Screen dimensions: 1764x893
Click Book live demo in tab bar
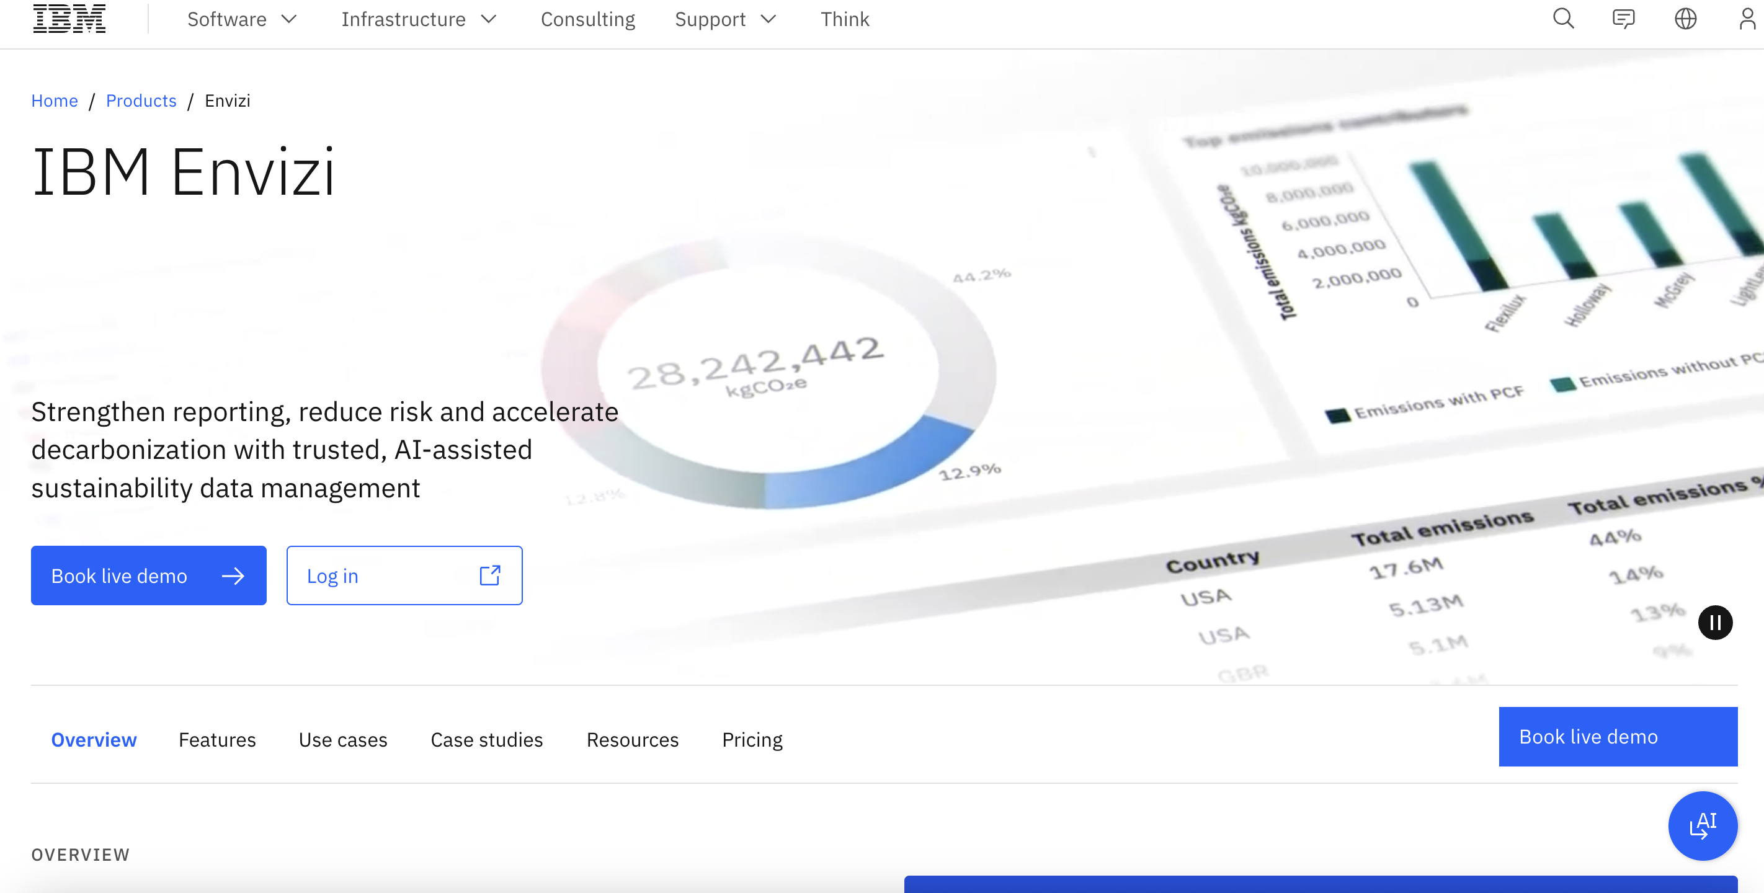pyautogui.click(x=1618, y=736)
